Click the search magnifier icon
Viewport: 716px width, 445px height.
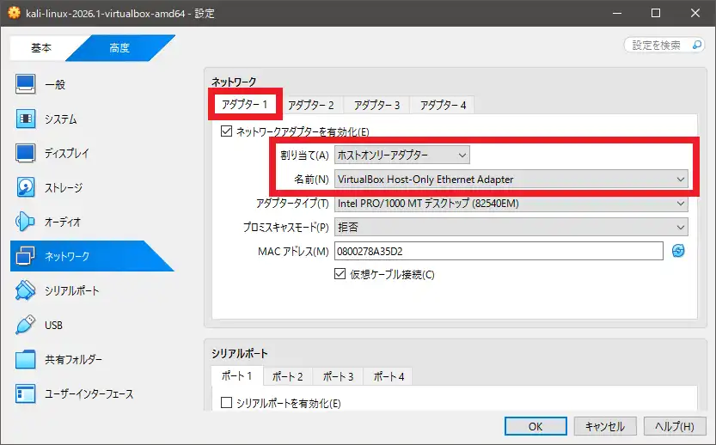pyautogui.click(x=697, y=45)
